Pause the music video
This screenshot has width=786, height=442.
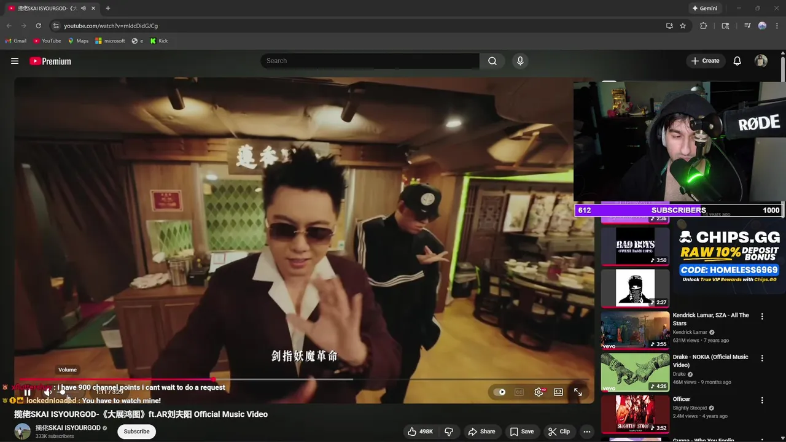coord(27,392)
